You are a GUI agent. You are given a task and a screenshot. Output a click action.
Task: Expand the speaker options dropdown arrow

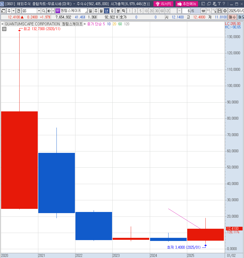tap(53, 11)
